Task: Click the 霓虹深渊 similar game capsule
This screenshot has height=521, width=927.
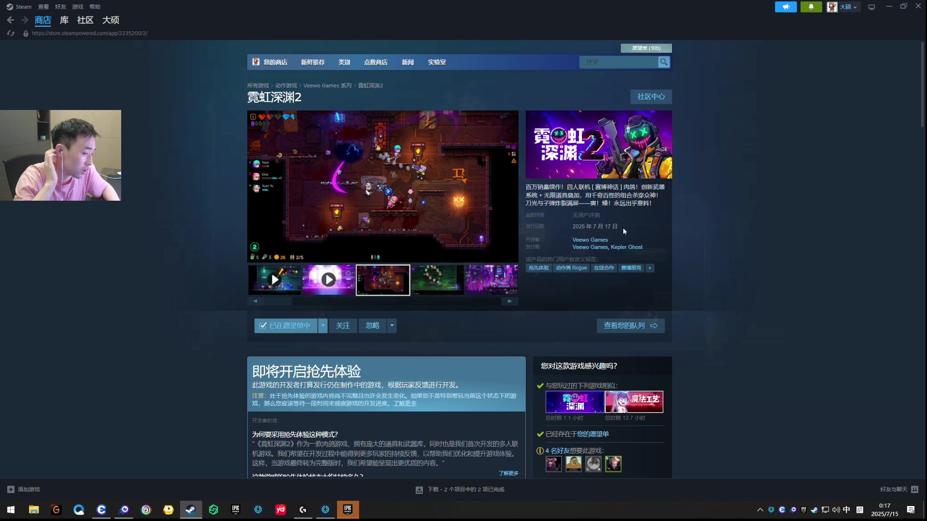Action: pos(575,402)
